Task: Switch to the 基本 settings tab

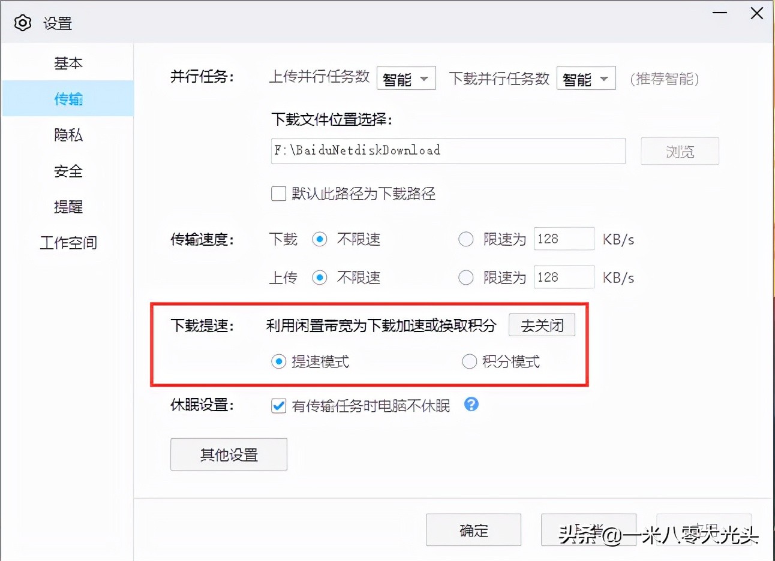Action: pos(68,62)
